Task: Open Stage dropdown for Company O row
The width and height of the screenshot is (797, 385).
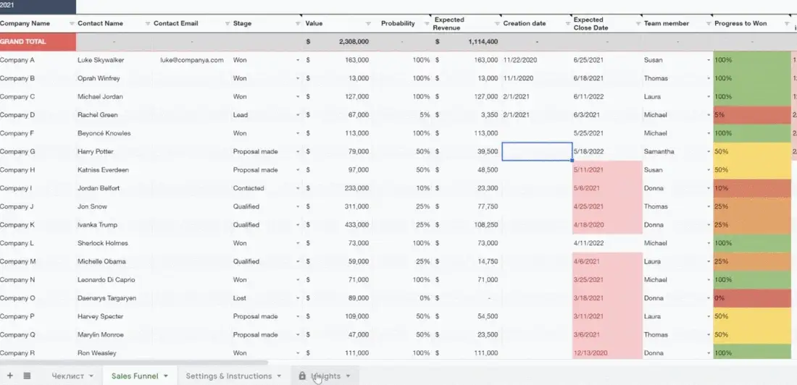Action: tap(298, 298)
